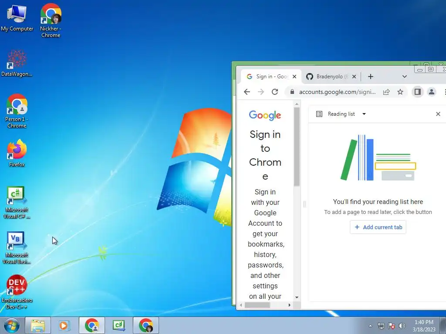Show hidden system tray icons
446x334 pixels.
tap(370, 326)
